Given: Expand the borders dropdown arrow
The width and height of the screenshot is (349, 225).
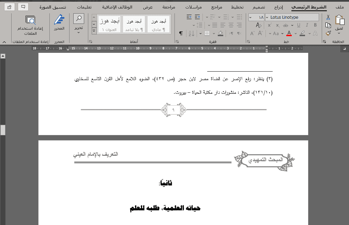Looking at the screenshot, I should click(200, 34).
